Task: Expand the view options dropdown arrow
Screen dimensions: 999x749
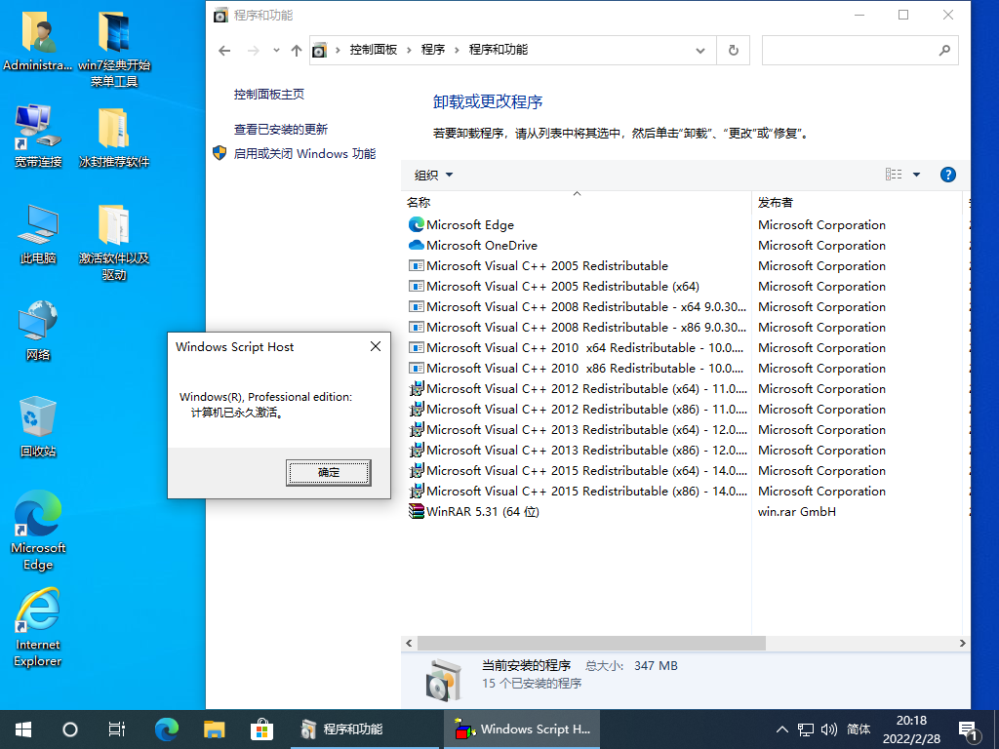Action: [x=916, y=175]
